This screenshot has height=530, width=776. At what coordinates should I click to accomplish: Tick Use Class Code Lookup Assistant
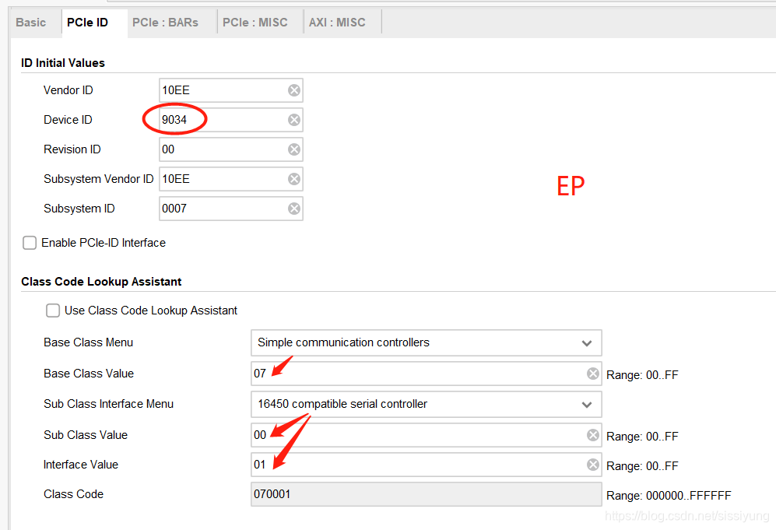pyautogui.click(x=53, y=311)
